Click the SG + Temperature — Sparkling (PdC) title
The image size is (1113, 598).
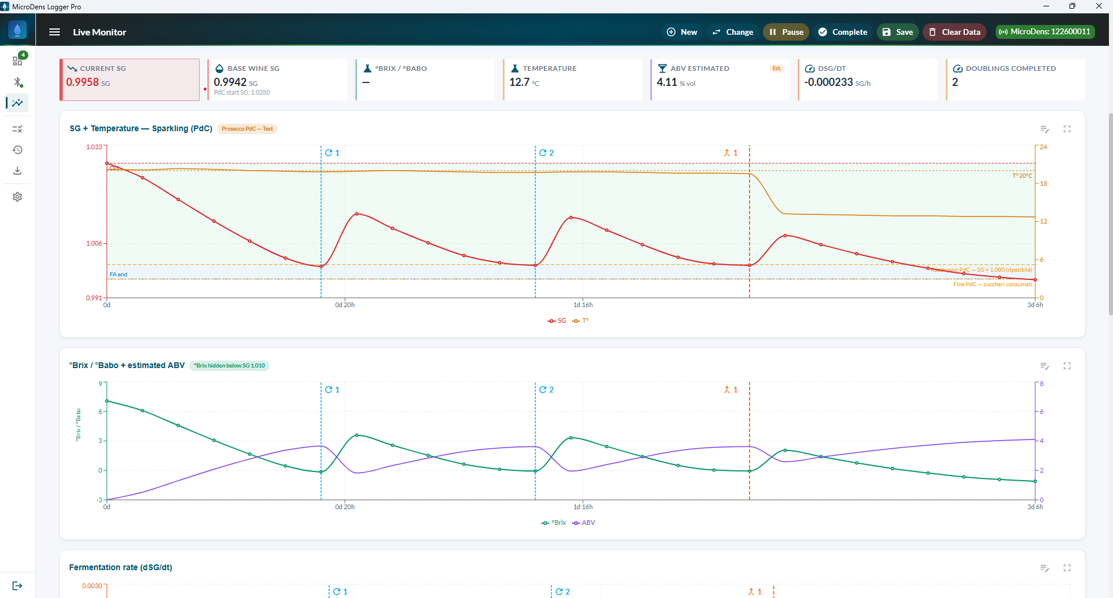(141, 128)
